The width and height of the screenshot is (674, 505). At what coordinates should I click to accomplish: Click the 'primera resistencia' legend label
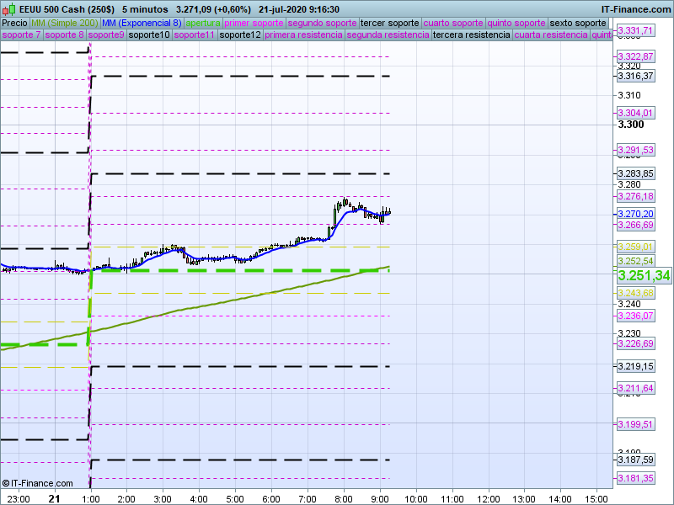pyautogui.click(x=303, y=35)
